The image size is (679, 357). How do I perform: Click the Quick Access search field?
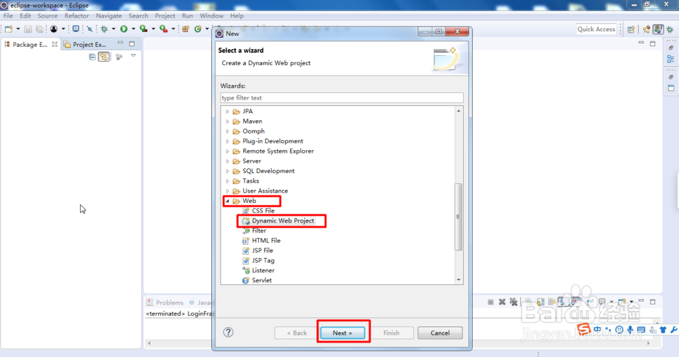pos(596,29)
